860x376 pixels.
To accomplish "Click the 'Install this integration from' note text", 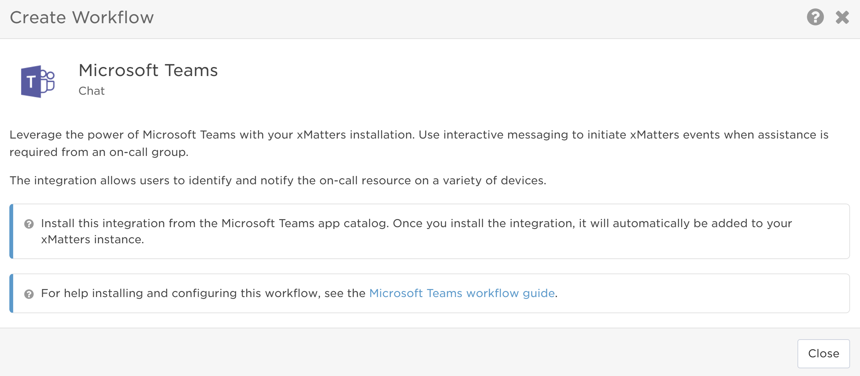I will pyautogui.click(x=416, y=231).
